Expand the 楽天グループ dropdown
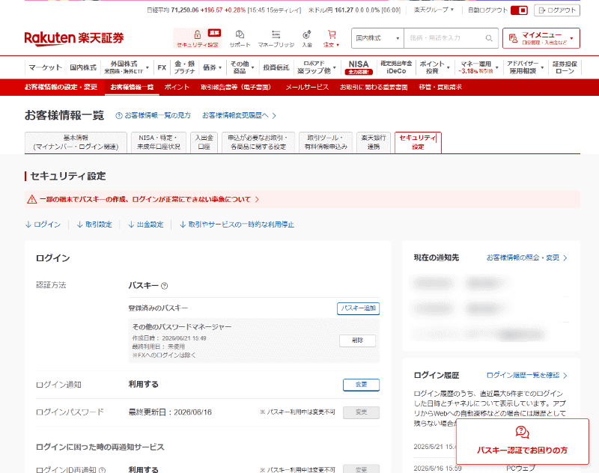This screenshot has height=473, width=599. tap(434, 10)
